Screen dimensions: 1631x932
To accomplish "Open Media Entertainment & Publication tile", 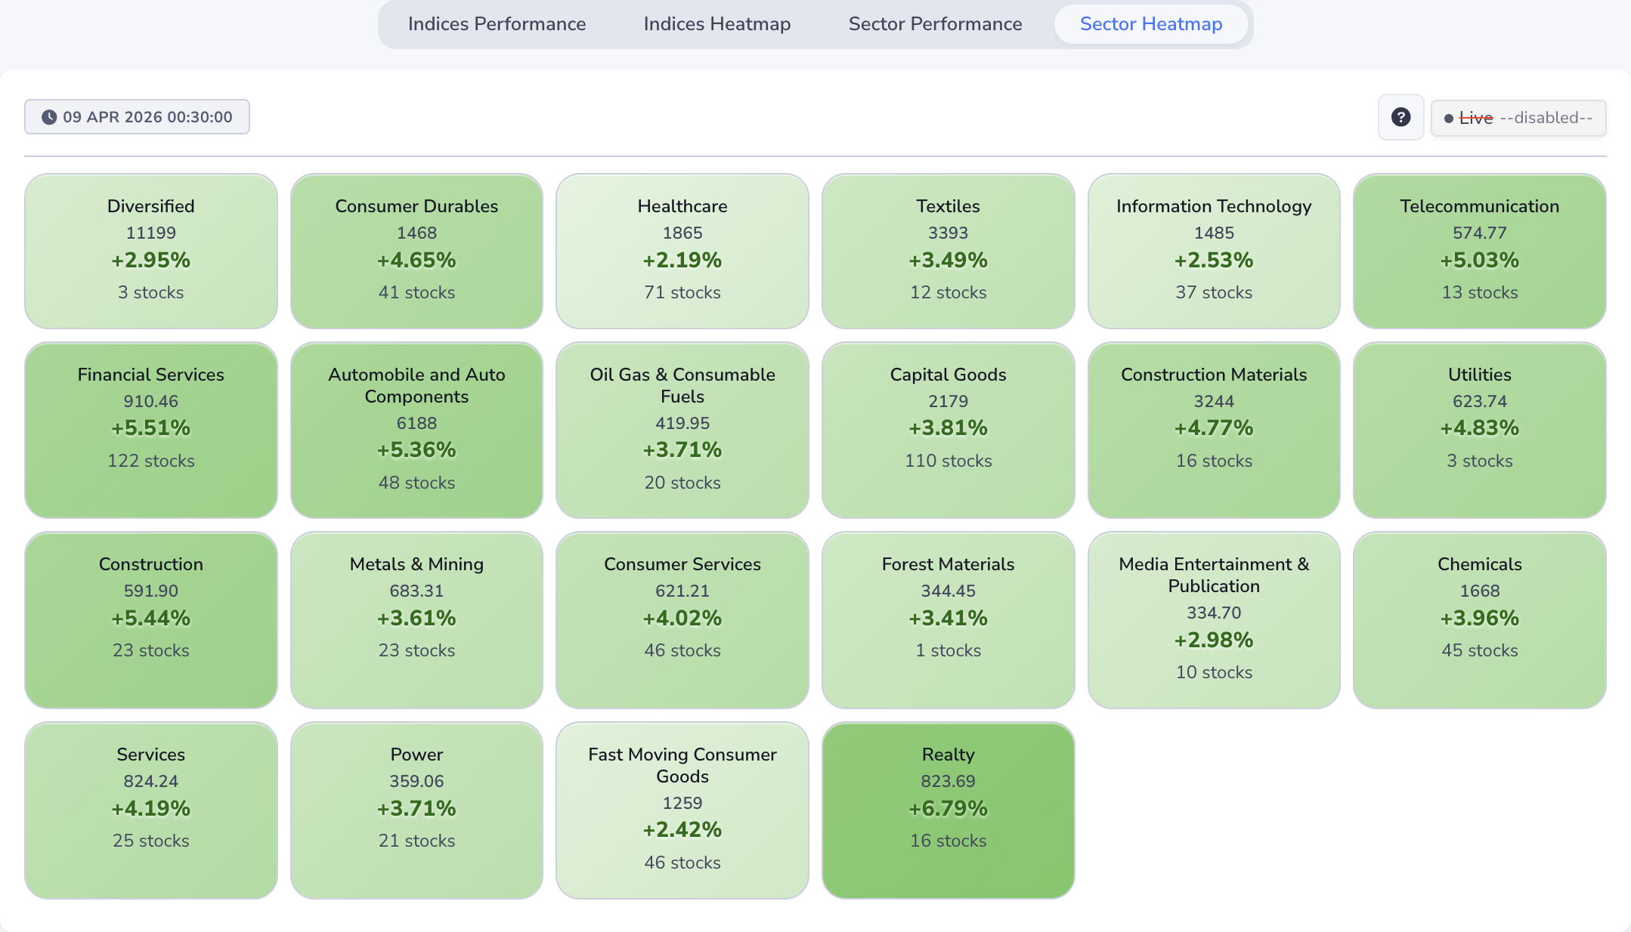I will click(1213, 619).
